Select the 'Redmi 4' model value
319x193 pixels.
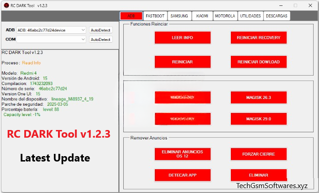[x=28, y=73]
